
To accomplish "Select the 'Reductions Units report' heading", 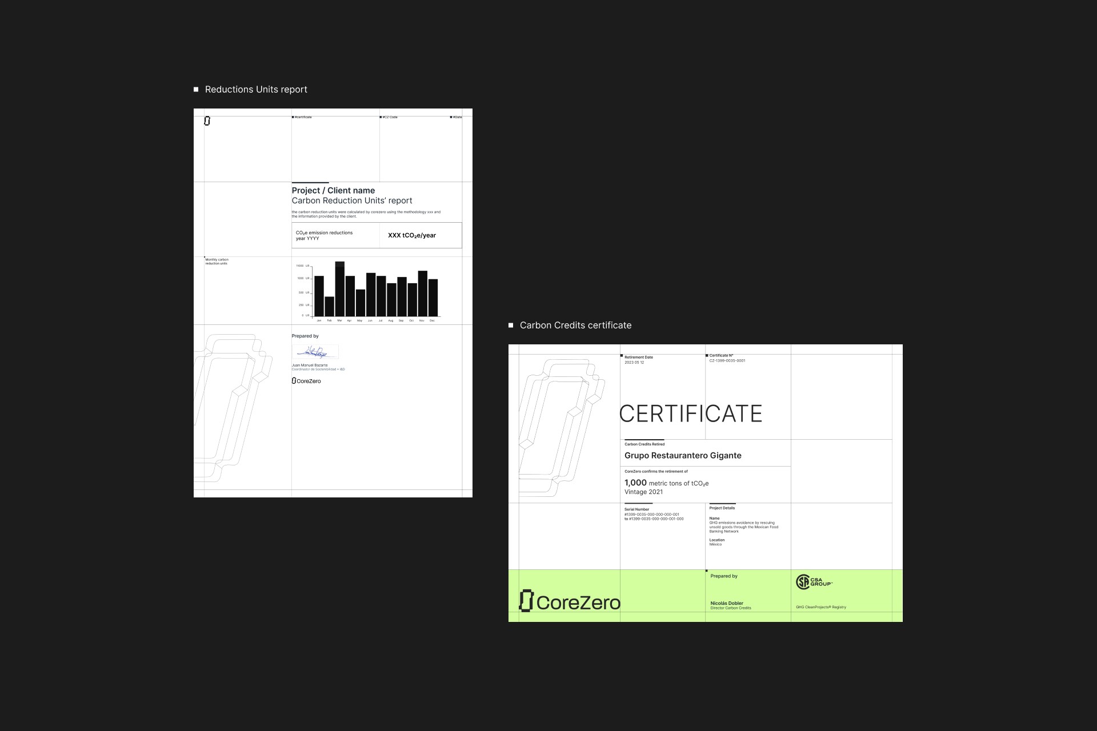I will point(256,90).
